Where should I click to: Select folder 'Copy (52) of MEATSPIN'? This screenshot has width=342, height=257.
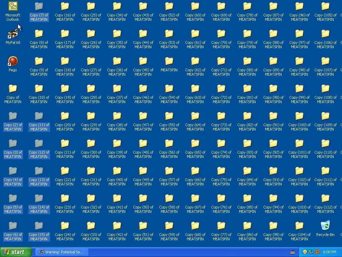pyautogui.click(x=169, y=11)
